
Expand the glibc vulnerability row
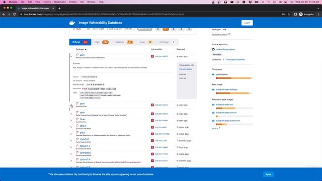pyautogui.click(x=71, y=134)
